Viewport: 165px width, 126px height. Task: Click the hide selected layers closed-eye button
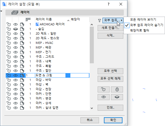click(x=117, y=97)
